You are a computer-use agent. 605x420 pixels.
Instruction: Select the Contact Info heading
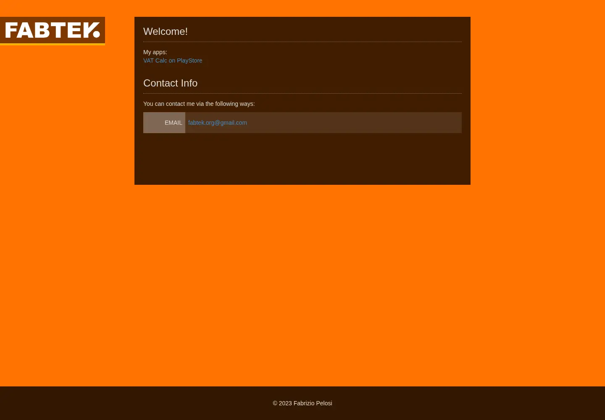170,83
